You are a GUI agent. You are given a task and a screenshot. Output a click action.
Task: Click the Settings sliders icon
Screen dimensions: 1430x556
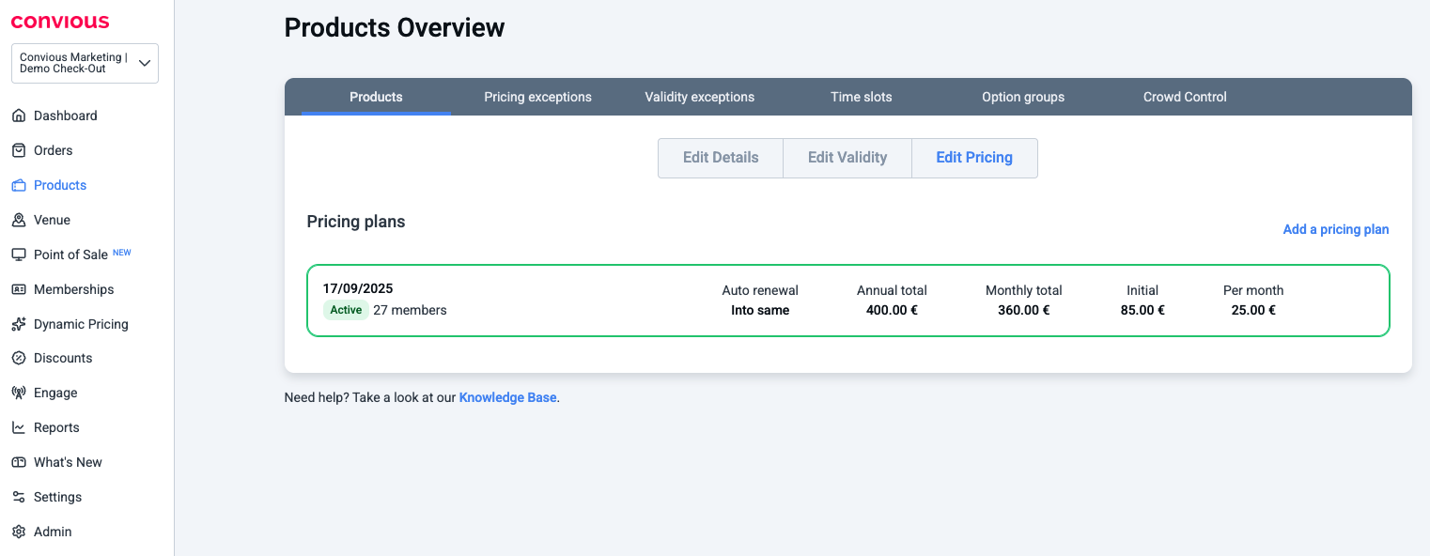click(18, 497)
